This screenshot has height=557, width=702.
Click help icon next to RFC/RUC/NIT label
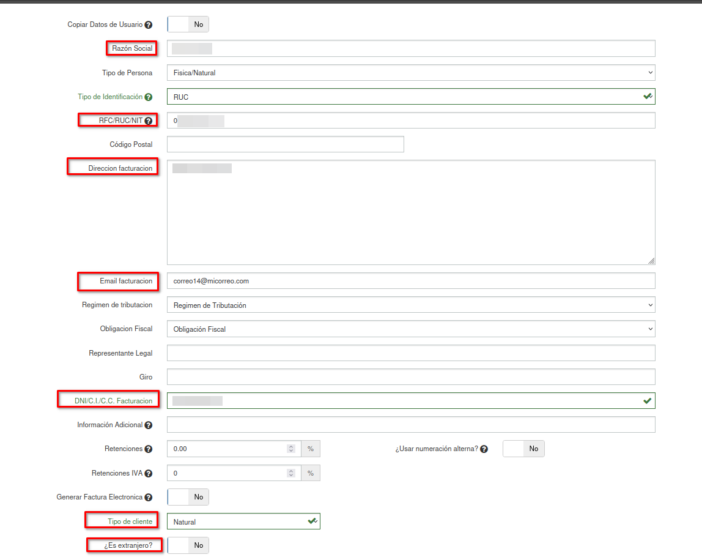coord(148,121)
